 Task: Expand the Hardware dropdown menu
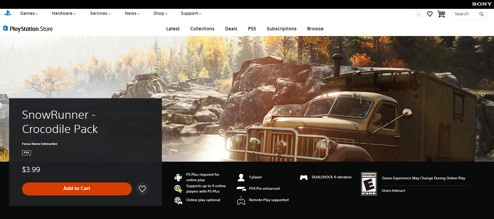(x=64, y=13)
